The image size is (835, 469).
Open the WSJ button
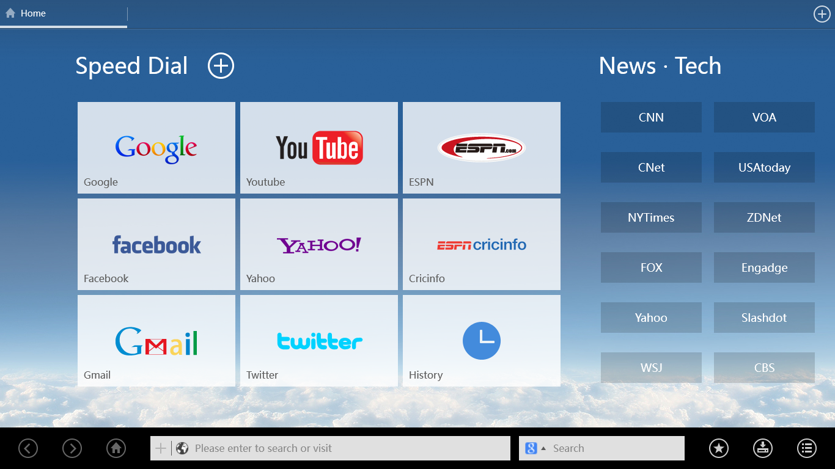651,368
